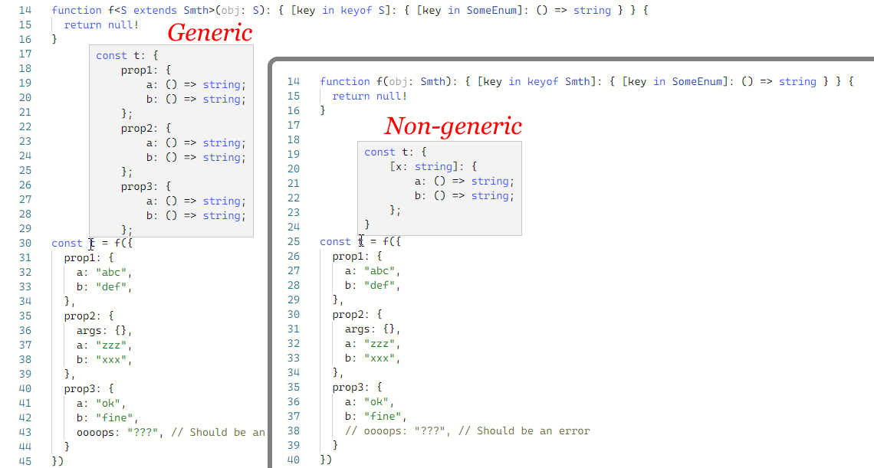874x468 pixels.
Task: Click 'const' keyword on line 25 of Non-generic editor
Action: tap(335, 241)
